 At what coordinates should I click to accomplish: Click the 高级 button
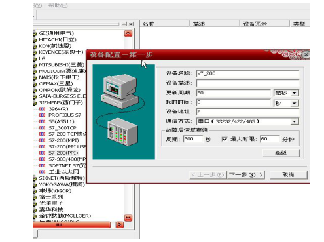tap(281, 153)
